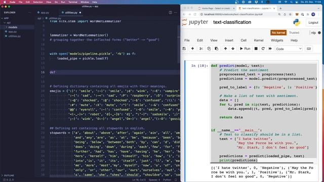This screenshot has width=324, height=182.
Task: Open Jupyter Insert menu
Action: (x=229, y=40)
